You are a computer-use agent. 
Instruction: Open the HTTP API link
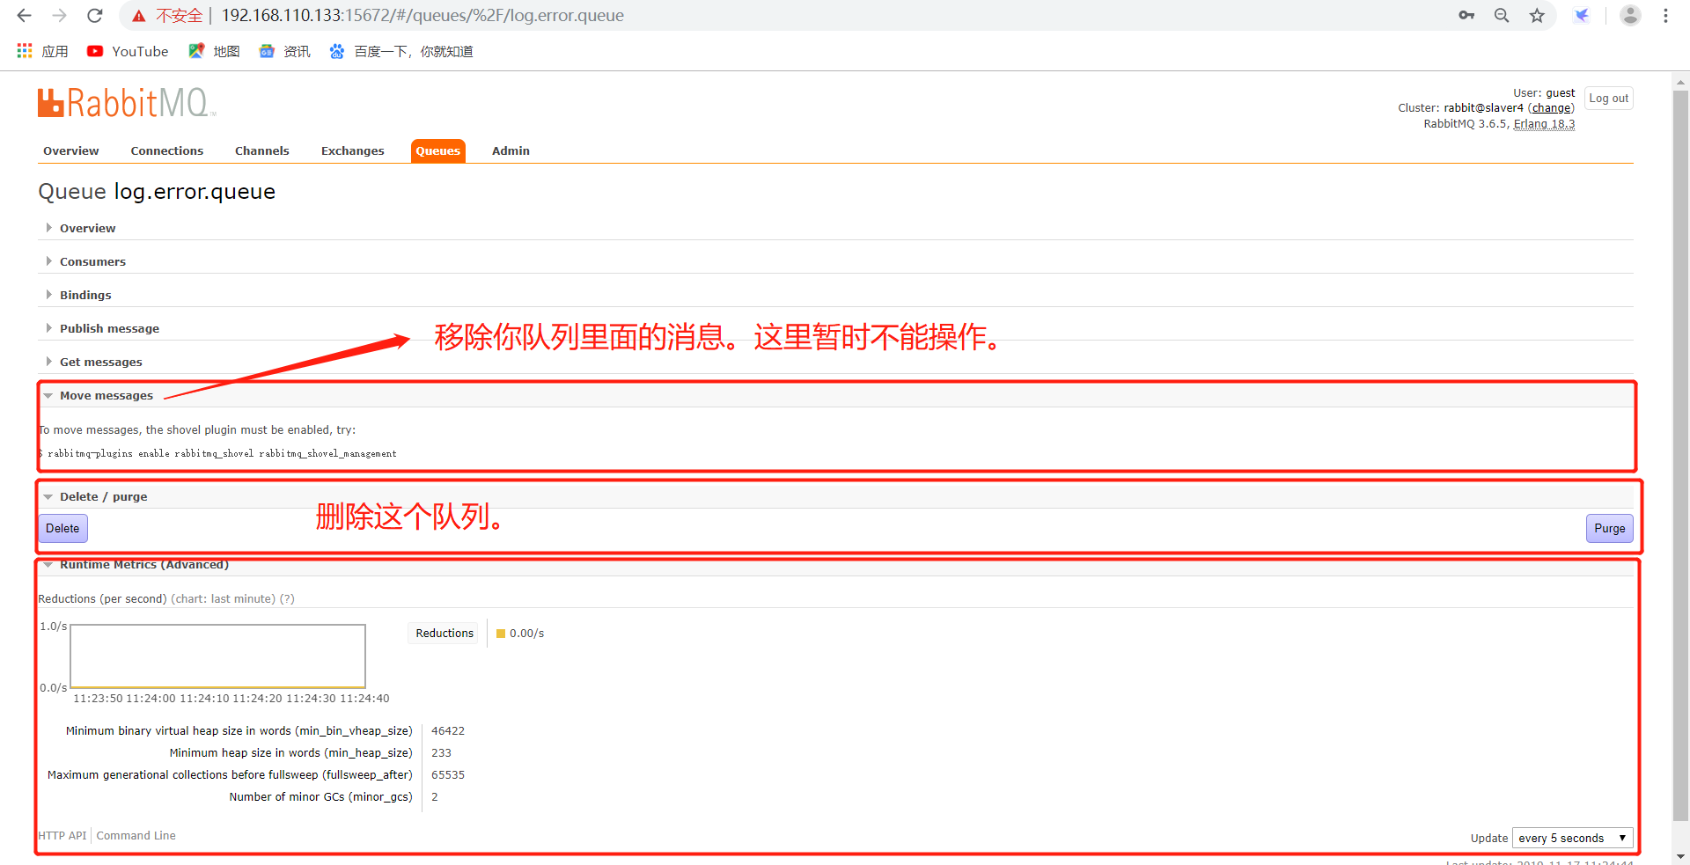(x=62, y=836)
